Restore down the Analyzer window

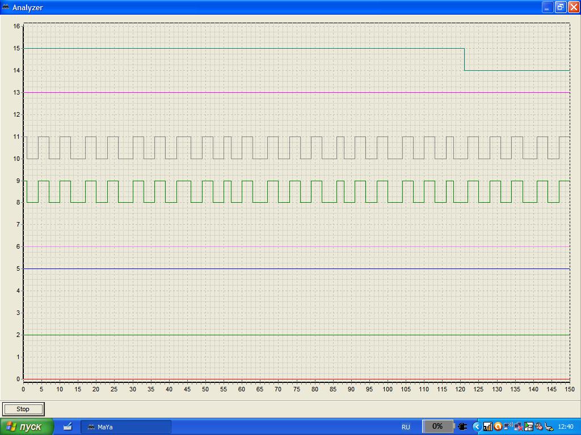(560, 7)
